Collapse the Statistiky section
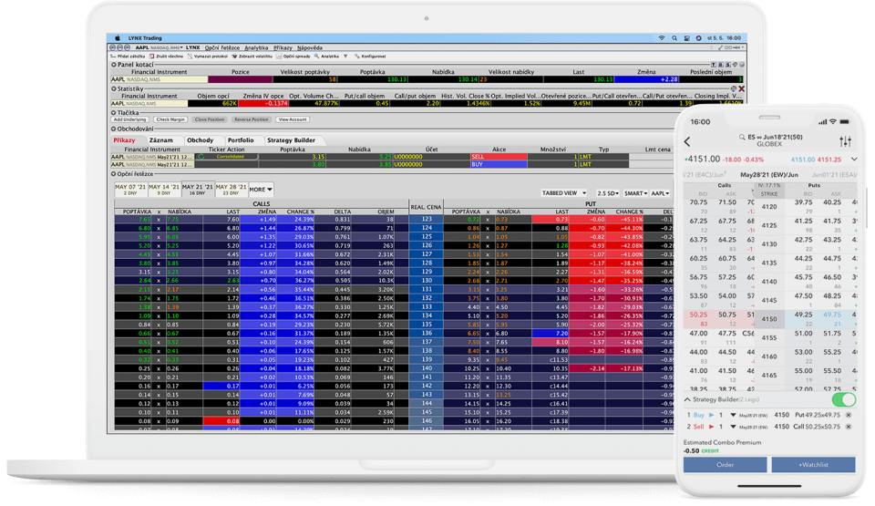 click(x=114, y=88)
